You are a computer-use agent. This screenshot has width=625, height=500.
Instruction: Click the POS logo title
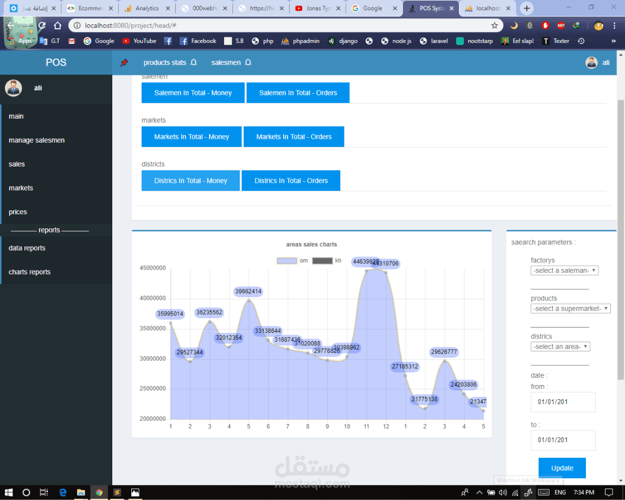pos(56,62)
